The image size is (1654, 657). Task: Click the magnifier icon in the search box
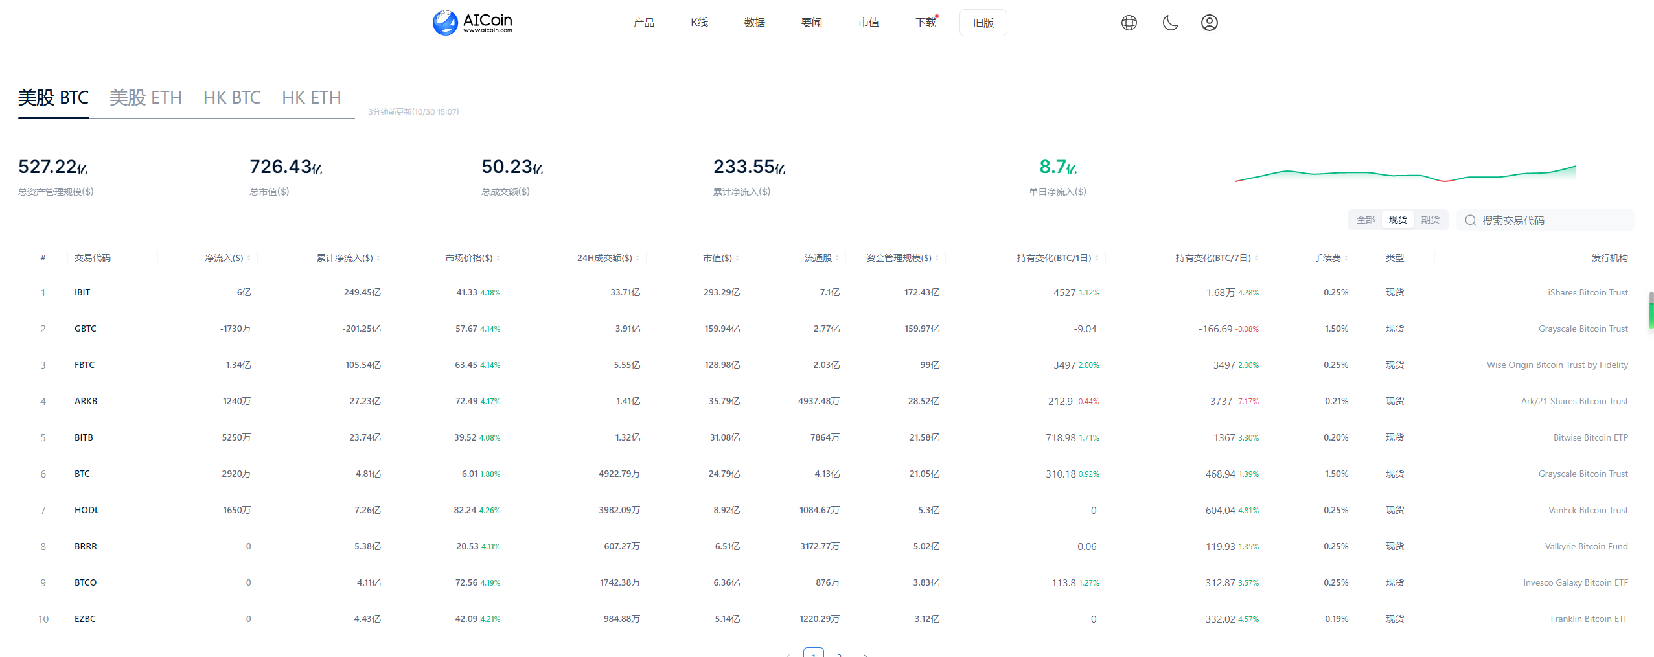pyautogui.click(x=1471, y=220)
